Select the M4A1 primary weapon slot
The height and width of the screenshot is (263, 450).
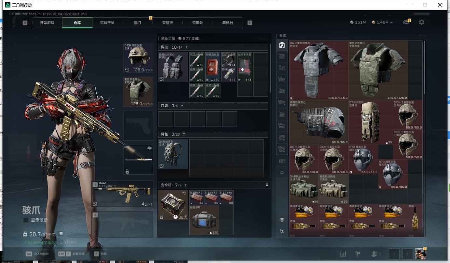click(x=122, y=194)
